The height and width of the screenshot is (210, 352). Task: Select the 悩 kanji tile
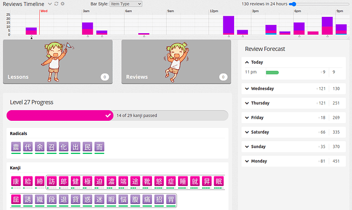(123, 199)
